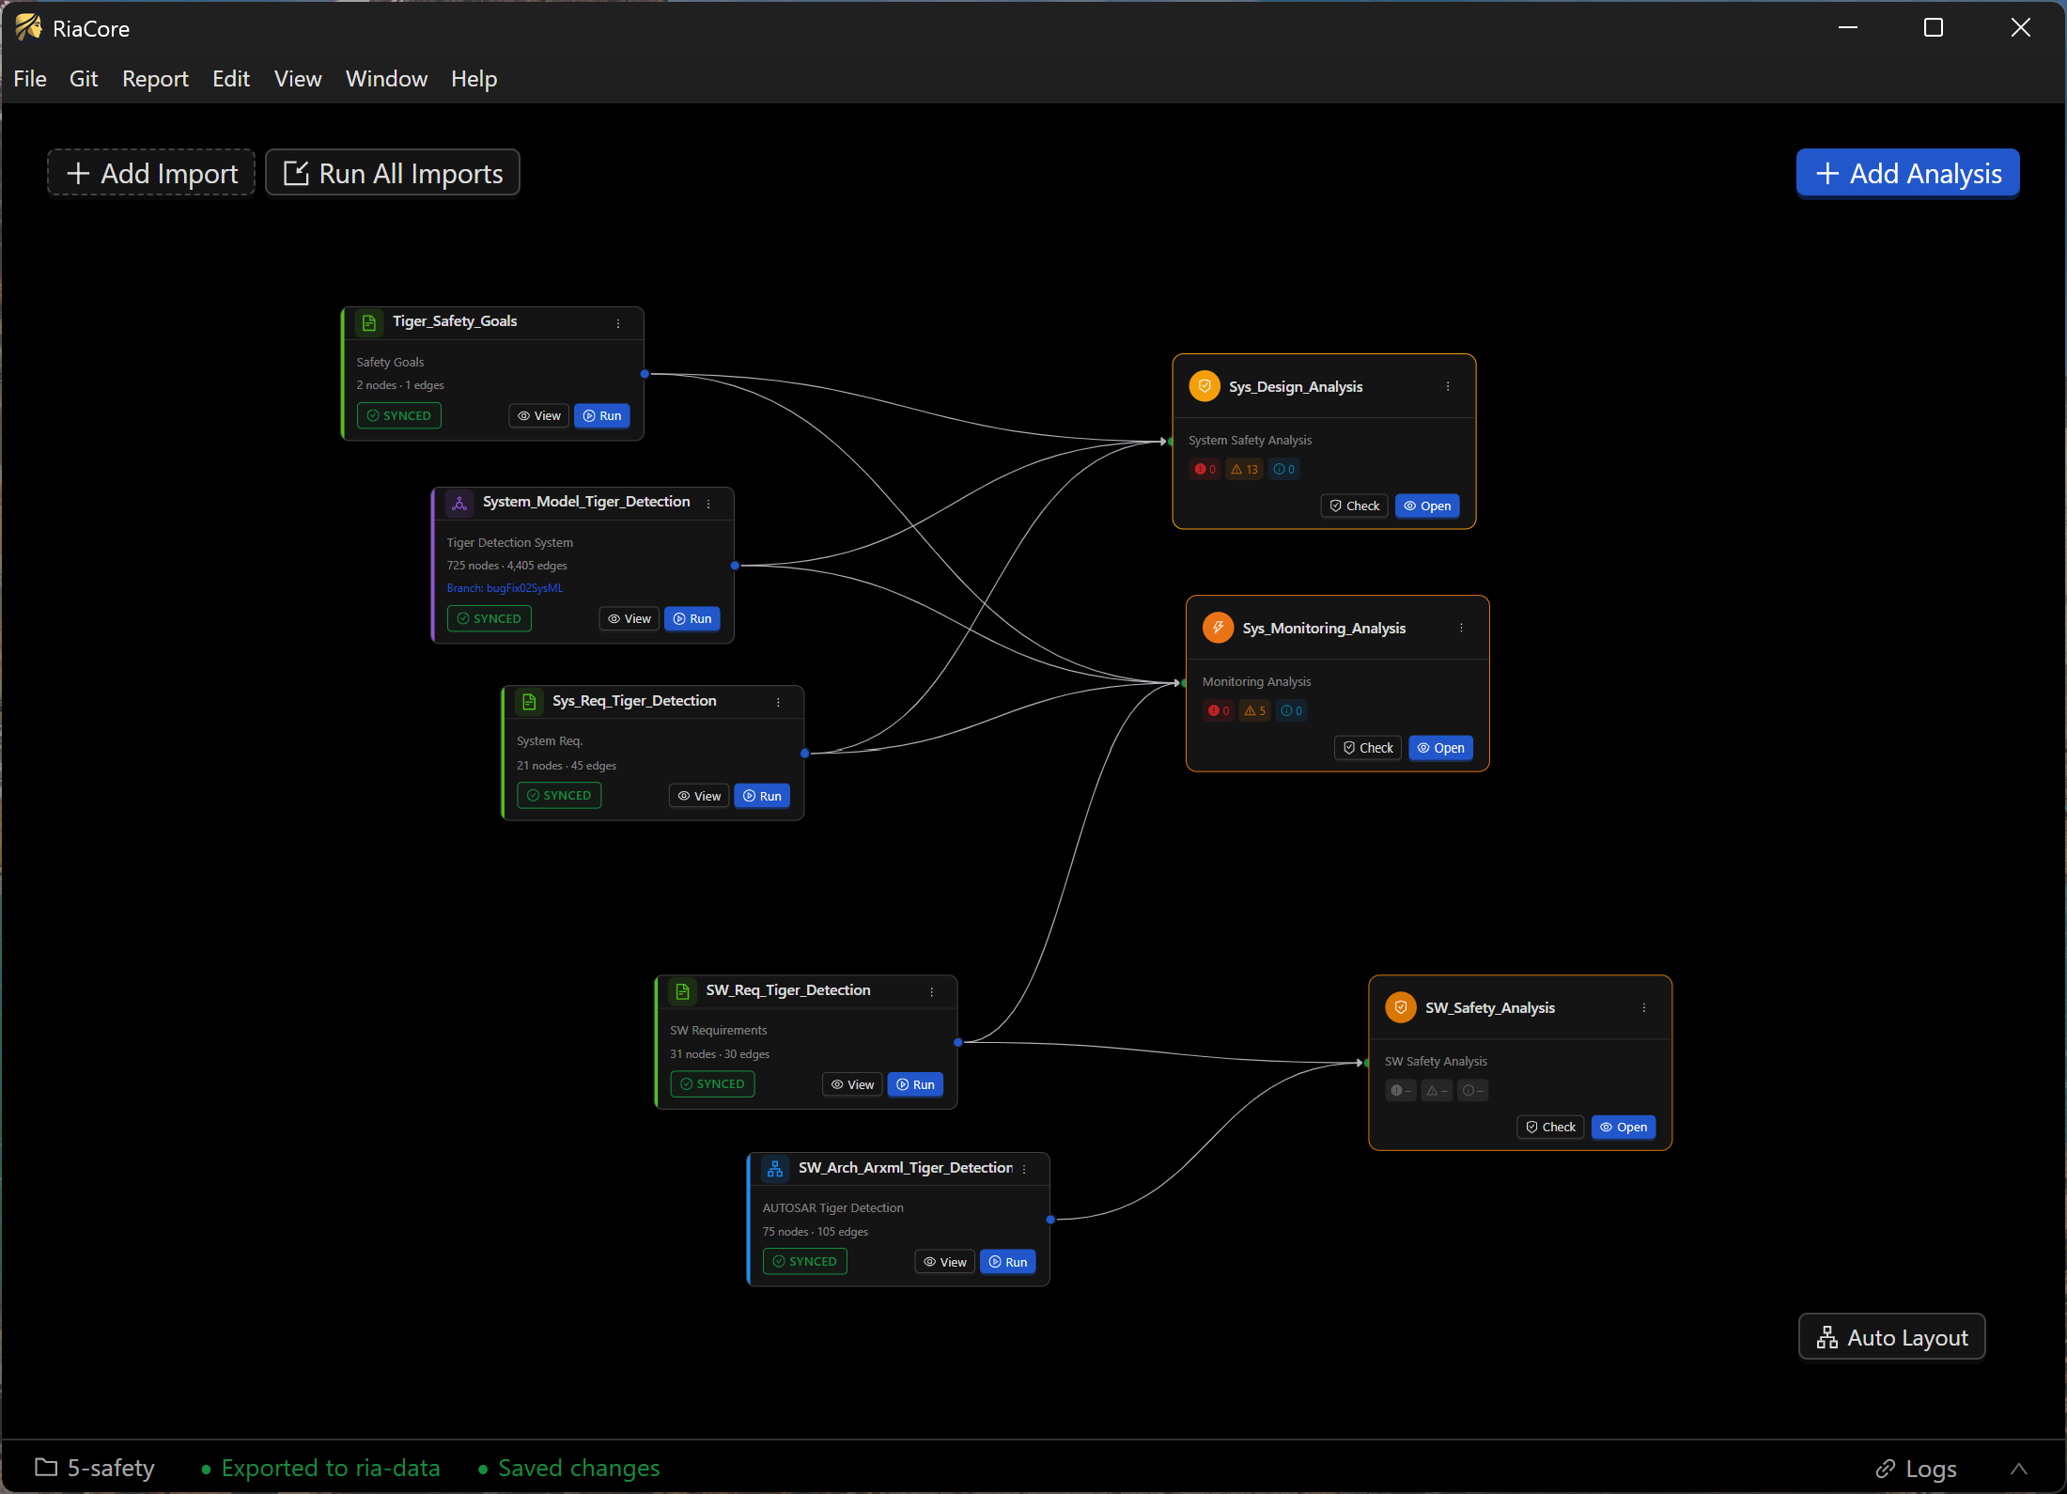
Task: Click the System_Model_Tiger_Detection model icon
Action: [459, 504]
